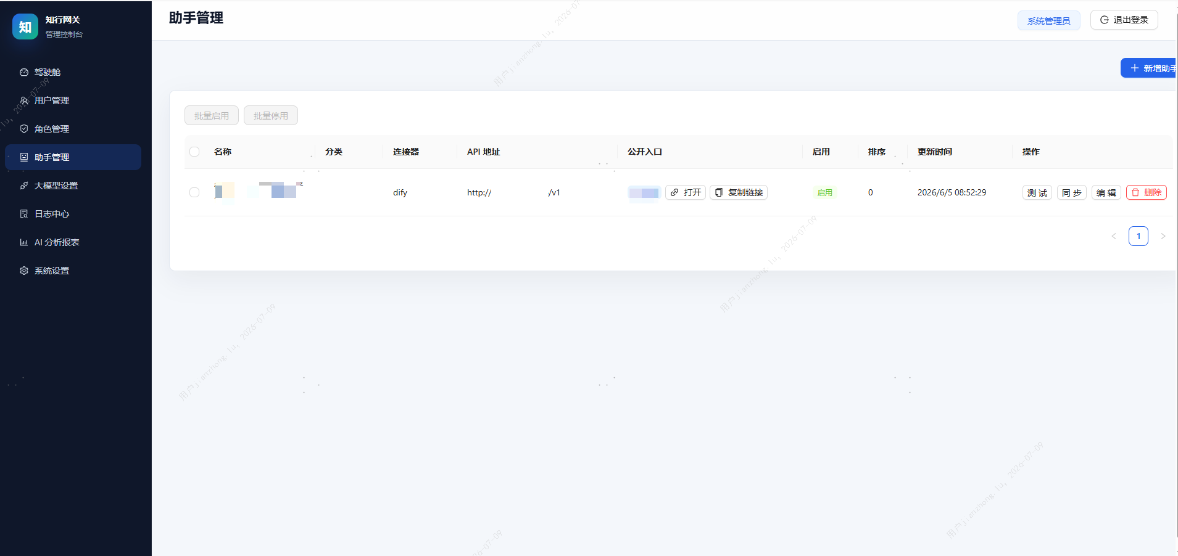Click 打开 public entry button

pyautogui.click(x=686, y=192)
